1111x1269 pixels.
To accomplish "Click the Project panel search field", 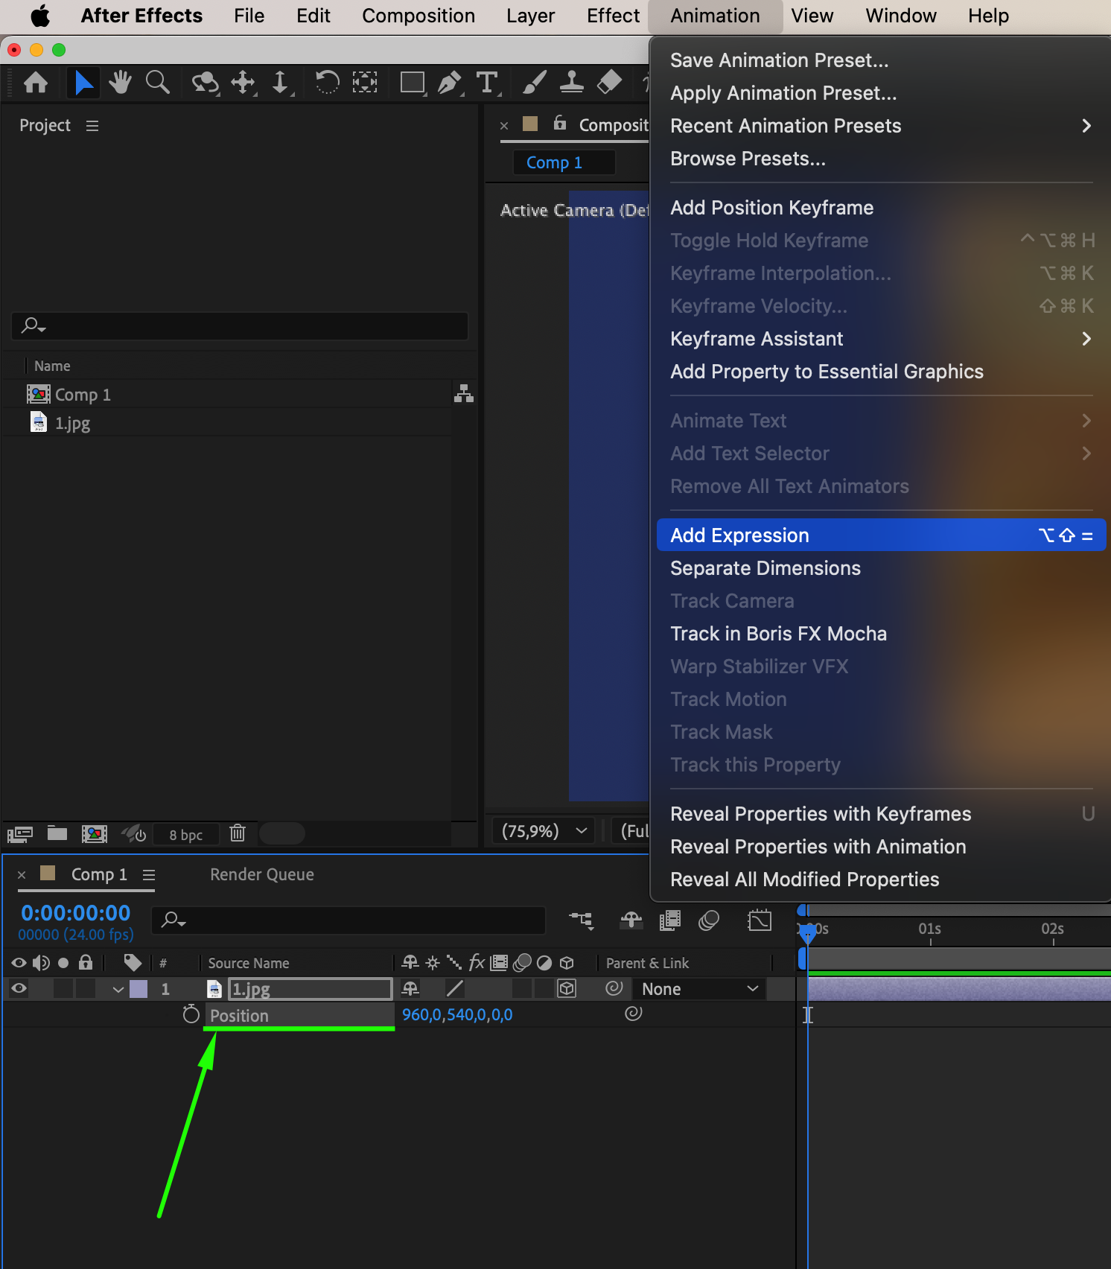I will [240, 325].
